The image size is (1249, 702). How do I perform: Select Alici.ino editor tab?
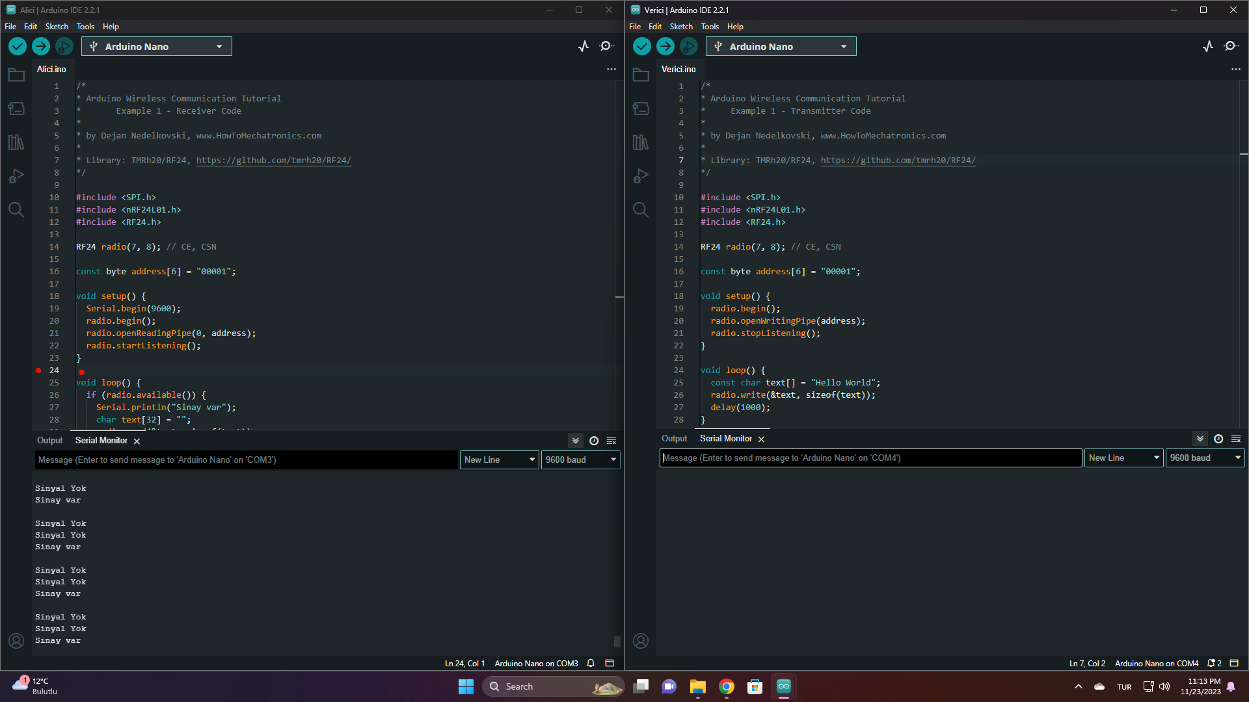(x=51, y=69)
